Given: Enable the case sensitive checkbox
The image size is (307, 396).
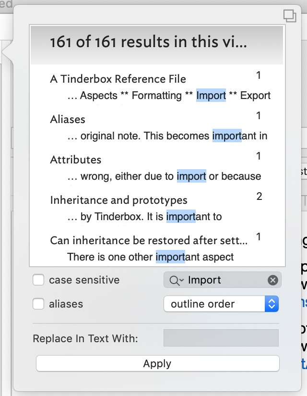Looking at the screenshot, I should click(39, 280).
